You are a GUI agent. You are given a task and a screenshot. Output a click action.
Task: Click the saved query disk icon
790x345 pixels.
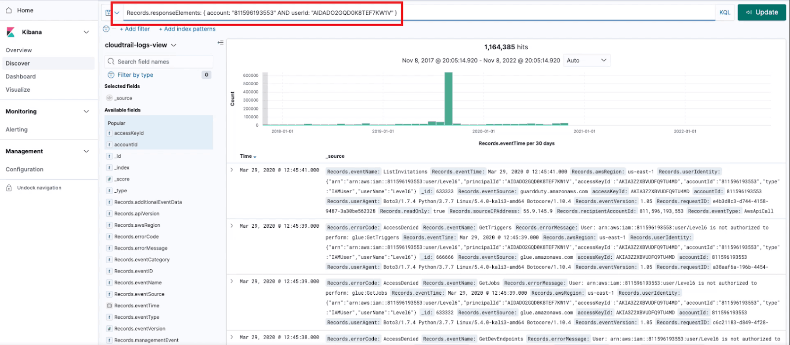click(108, 13)
